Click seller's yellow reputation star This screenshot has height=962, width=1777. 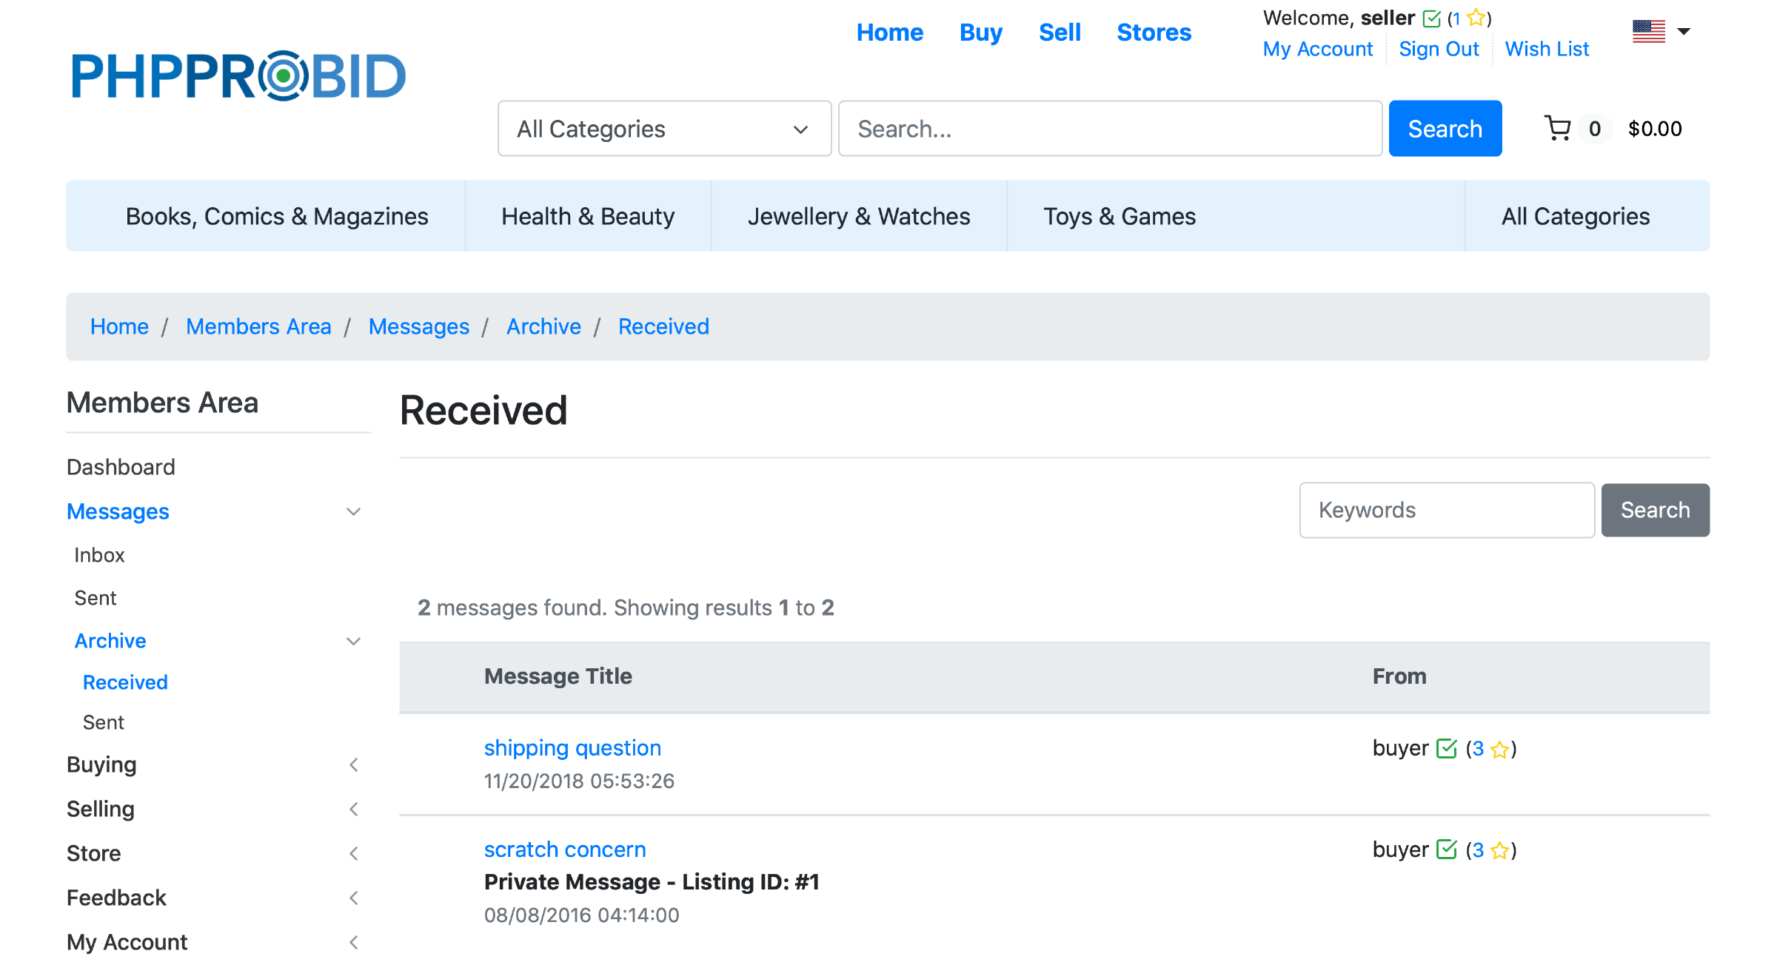[x=1476, y=18]
